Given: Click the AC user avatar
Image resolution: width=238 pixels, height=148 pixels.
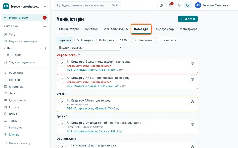Looking at the screenshot, I should pos(198,5).
